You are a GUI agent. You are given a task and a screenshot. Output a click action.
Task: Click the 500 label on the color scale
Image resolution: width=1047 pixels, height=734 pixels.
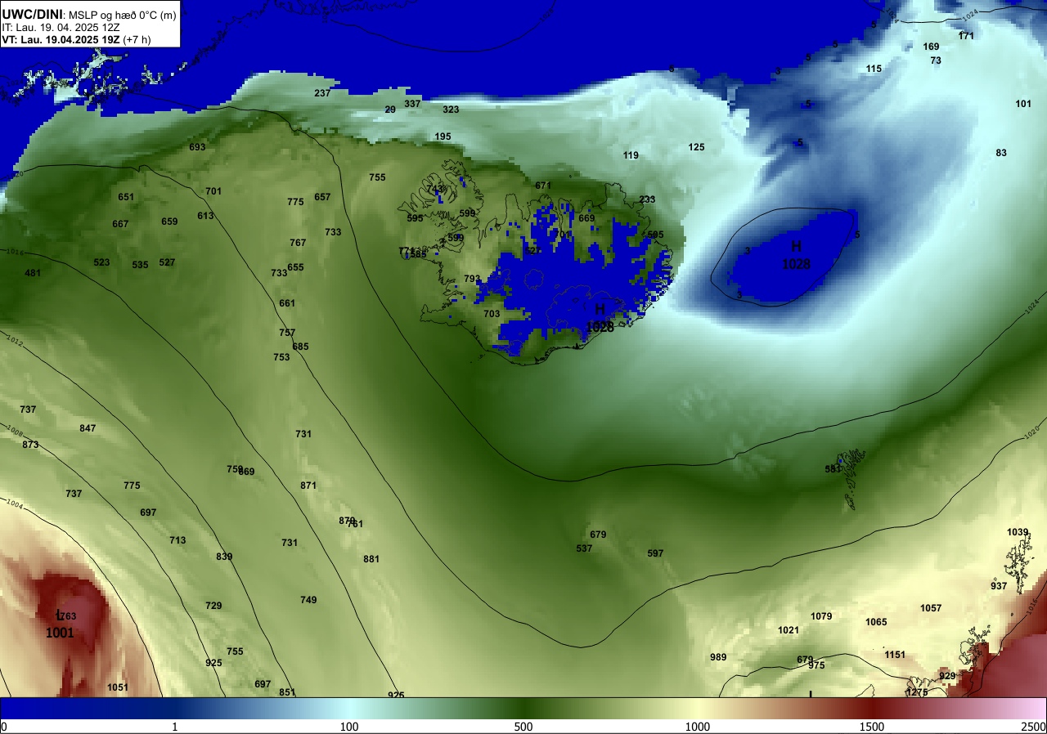point(523,727)
